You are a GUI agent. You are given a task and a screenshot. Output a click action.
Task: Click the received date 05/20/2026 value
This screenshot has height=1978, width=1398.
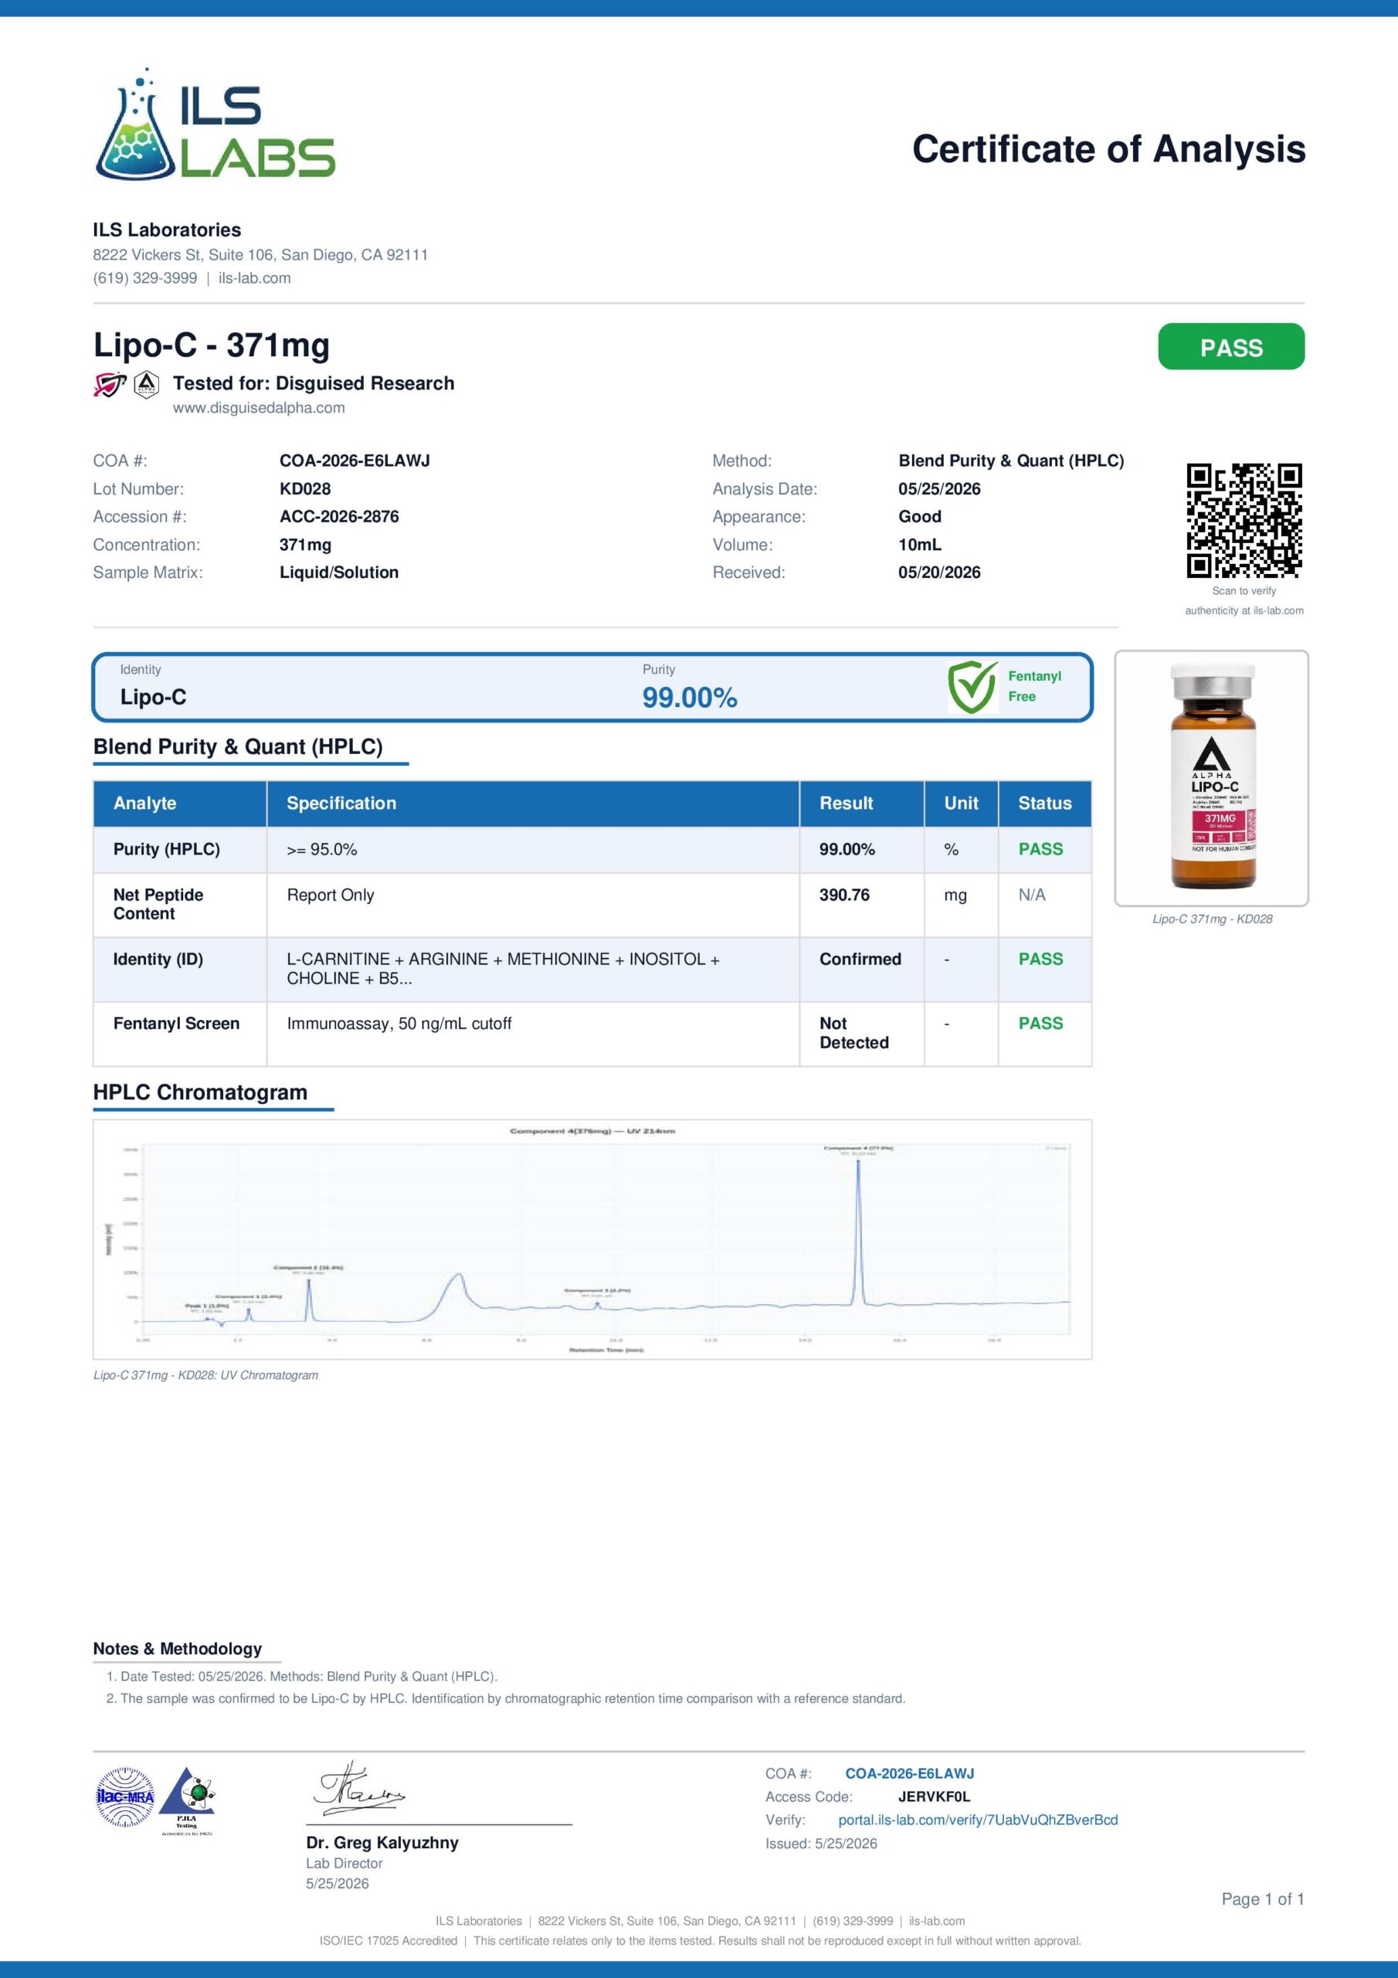(x=939, y=572)
